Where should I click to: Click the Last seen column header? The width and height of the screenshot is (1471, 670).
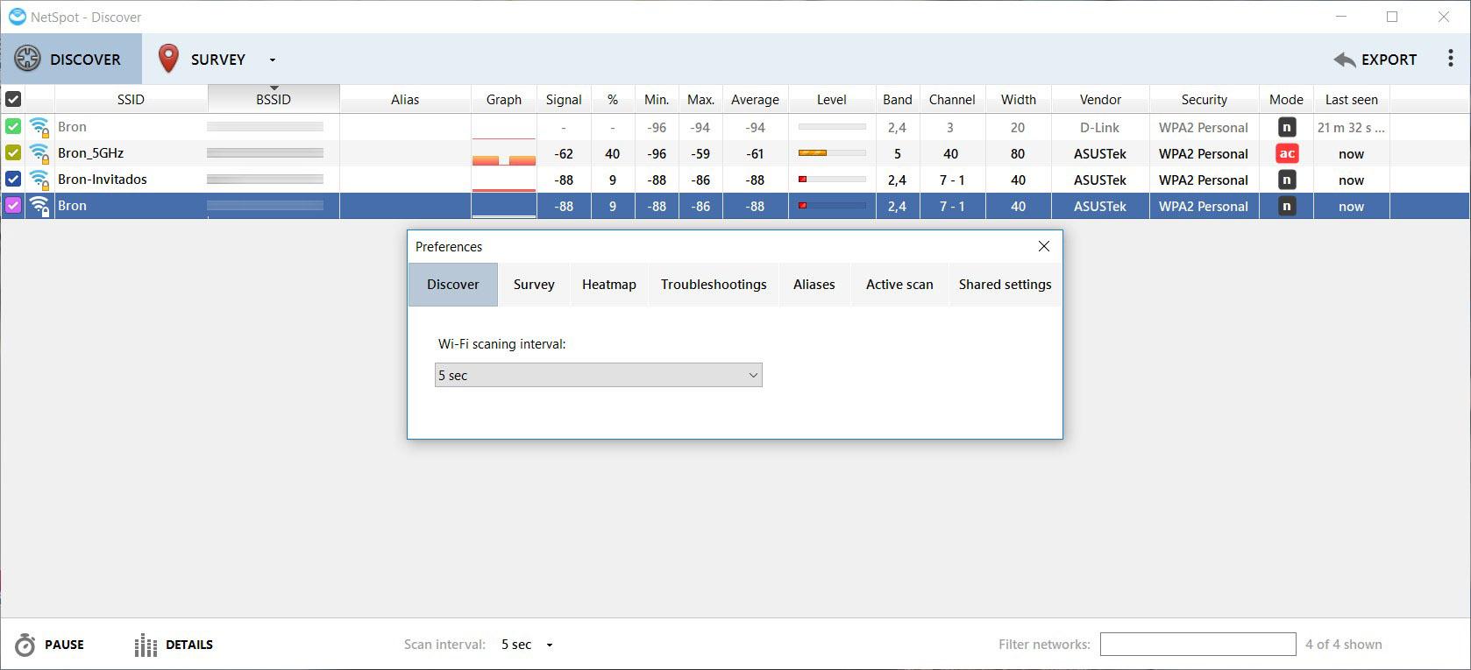click(1351, 100)
